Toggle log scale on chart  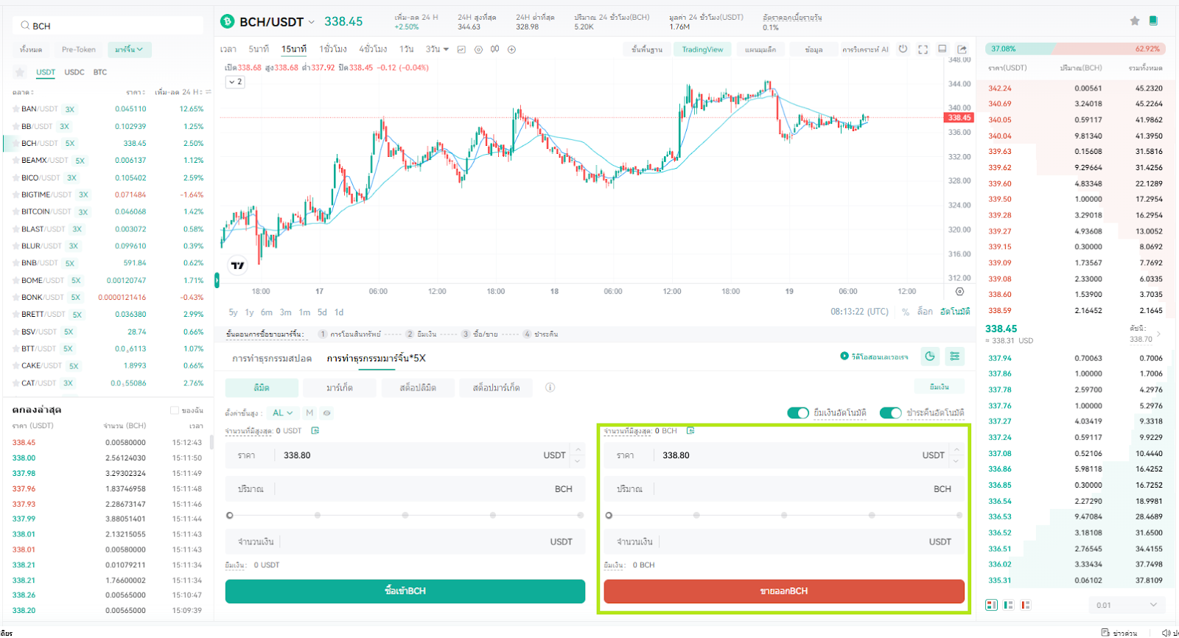tap(925, 312)
